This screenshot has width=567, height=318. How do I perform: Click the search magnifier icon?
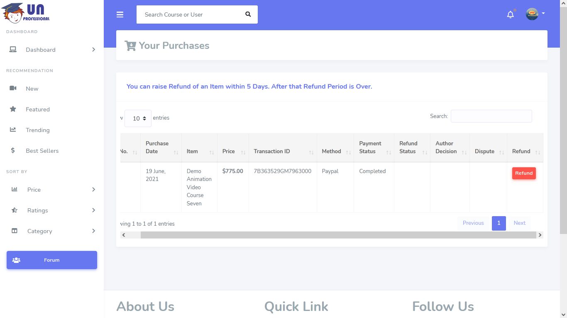248,14
